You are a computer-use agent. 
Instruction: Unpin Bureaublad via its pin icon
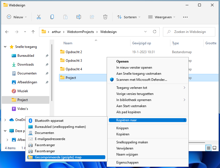[x=47, y=56]
